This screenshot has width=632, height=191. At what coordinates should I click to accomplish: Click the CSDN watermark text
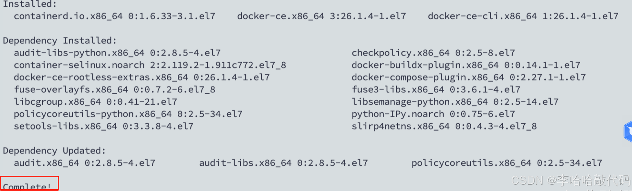(571, 180)
